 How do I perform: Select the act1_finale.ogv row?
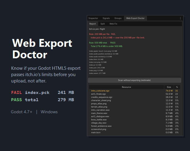click(x=135, y=94)
